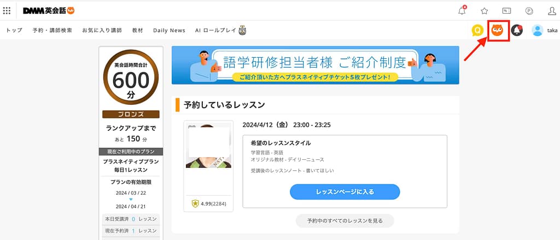Screen dimensions: 560x240
Task: Go to the トップ menu item
Action: pyautogui.click(x=14, y=31)
